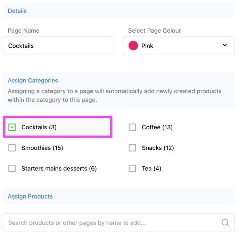239x235 pixels.
Task: Click the Details section header
Action: 17,11
